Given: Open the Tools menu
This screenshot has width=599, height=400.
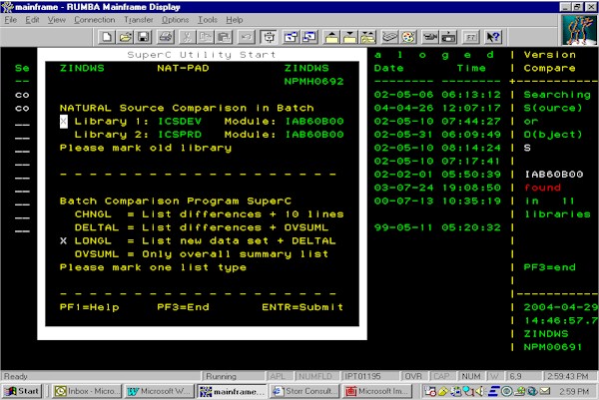Looking at the screenshot, I should point(207,19).
